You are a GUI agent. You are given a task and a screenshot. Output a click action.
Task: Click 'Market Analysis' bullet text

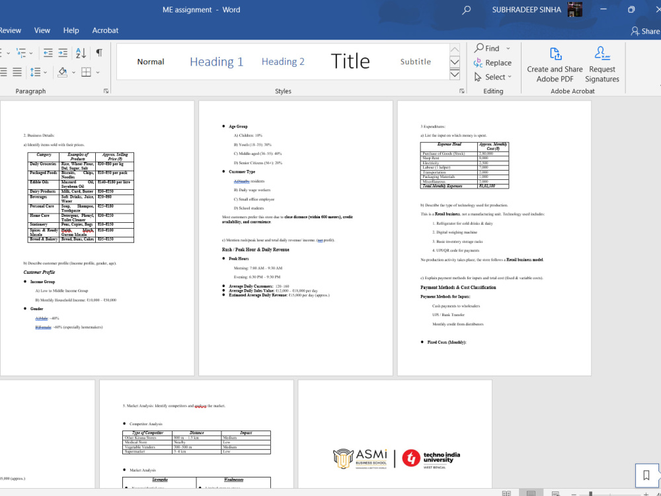[x=143, y=470]
